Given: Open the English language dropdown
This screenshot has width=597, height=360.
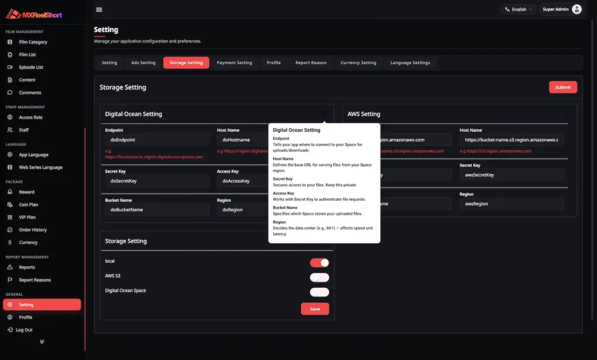Looking at the screenshot, I should point(518,9).
